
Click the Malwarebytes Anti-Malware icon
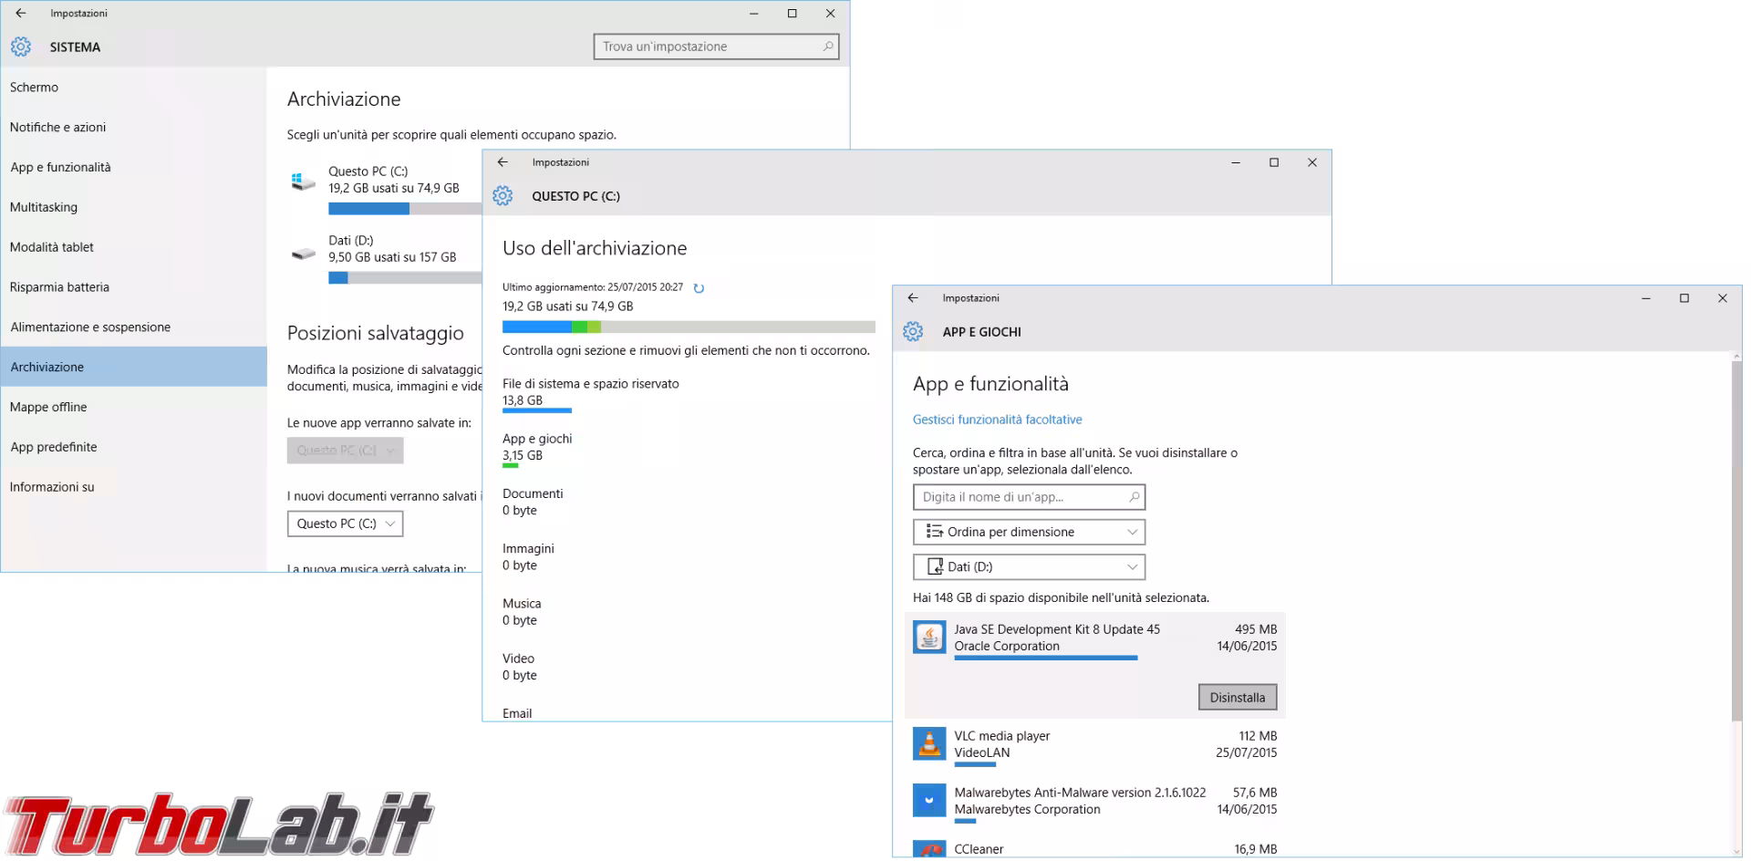coord(928,800)
